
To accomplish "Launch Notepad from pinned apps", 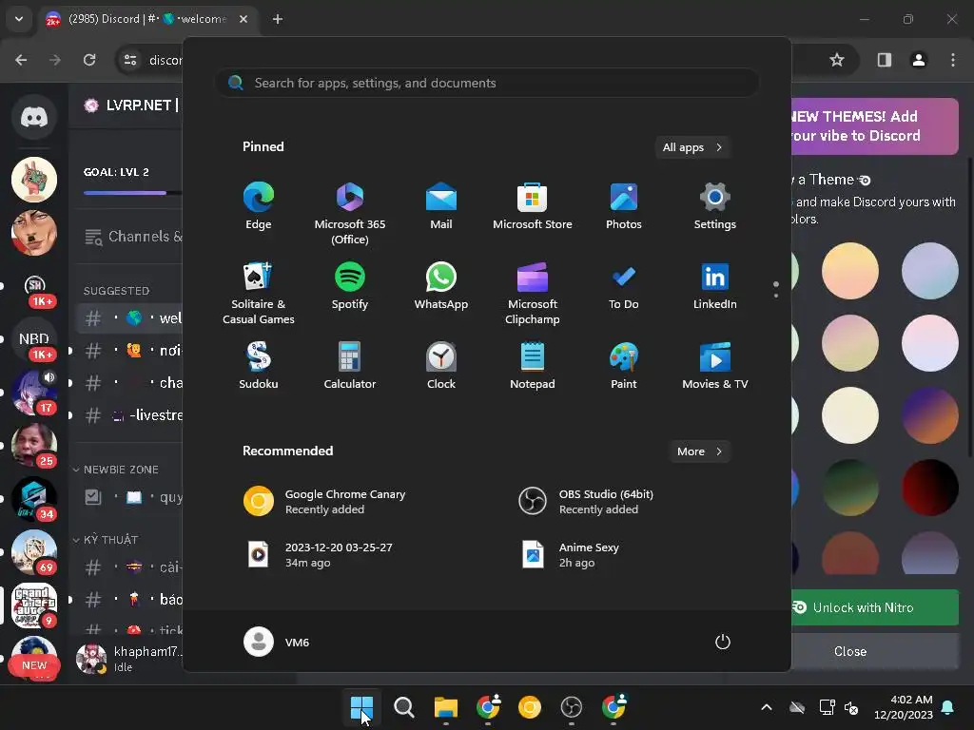I will [533, 366].
